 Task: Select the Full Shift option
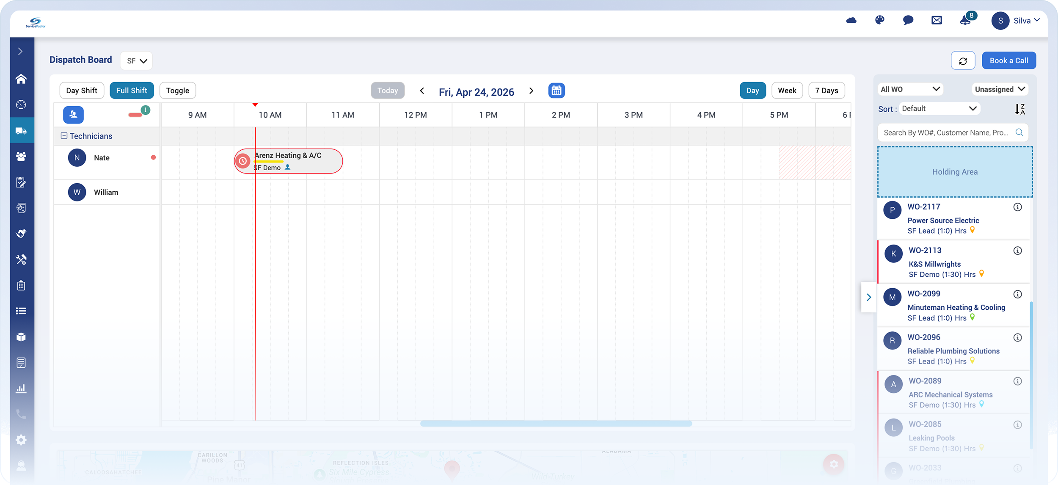pyautogui.click(x=132, y=91)
